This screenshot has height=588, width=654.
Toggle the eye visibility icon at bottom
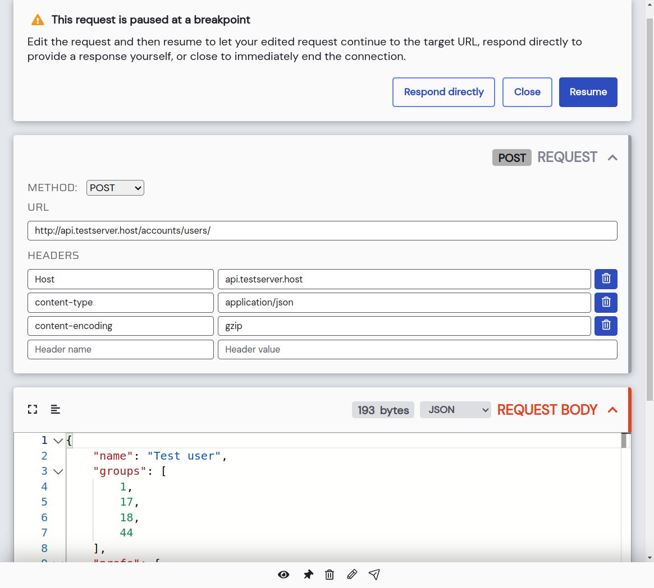[283, 575]
